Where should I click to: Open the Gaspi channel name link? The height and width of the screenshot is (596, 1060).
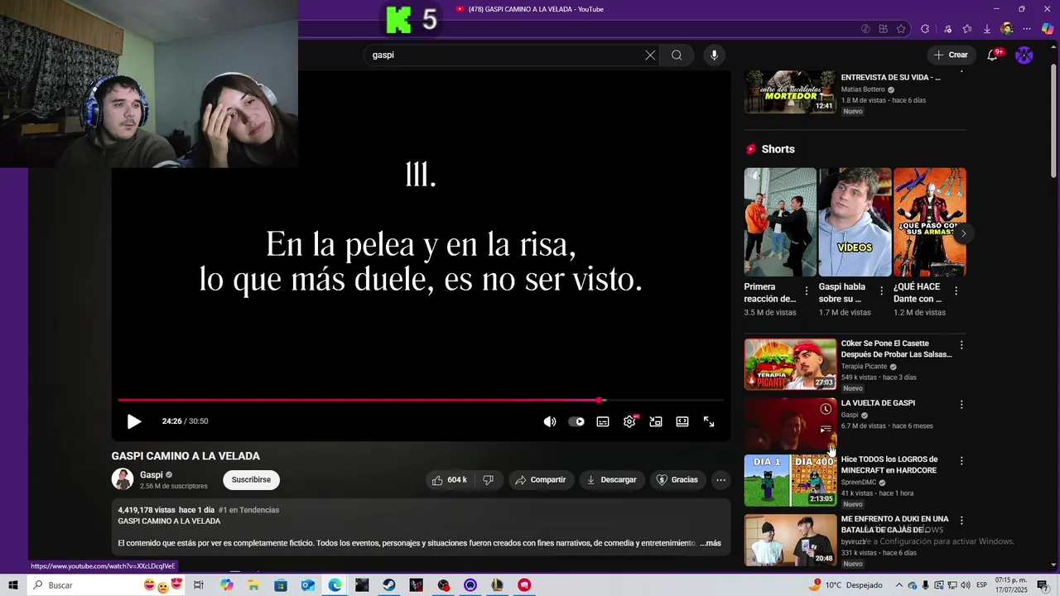point(152,475)
